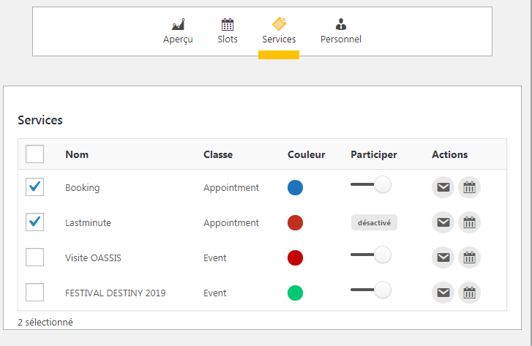Click the envelope icon for Lastminute
The image size is (532, 346).
[x=443, y=222]
